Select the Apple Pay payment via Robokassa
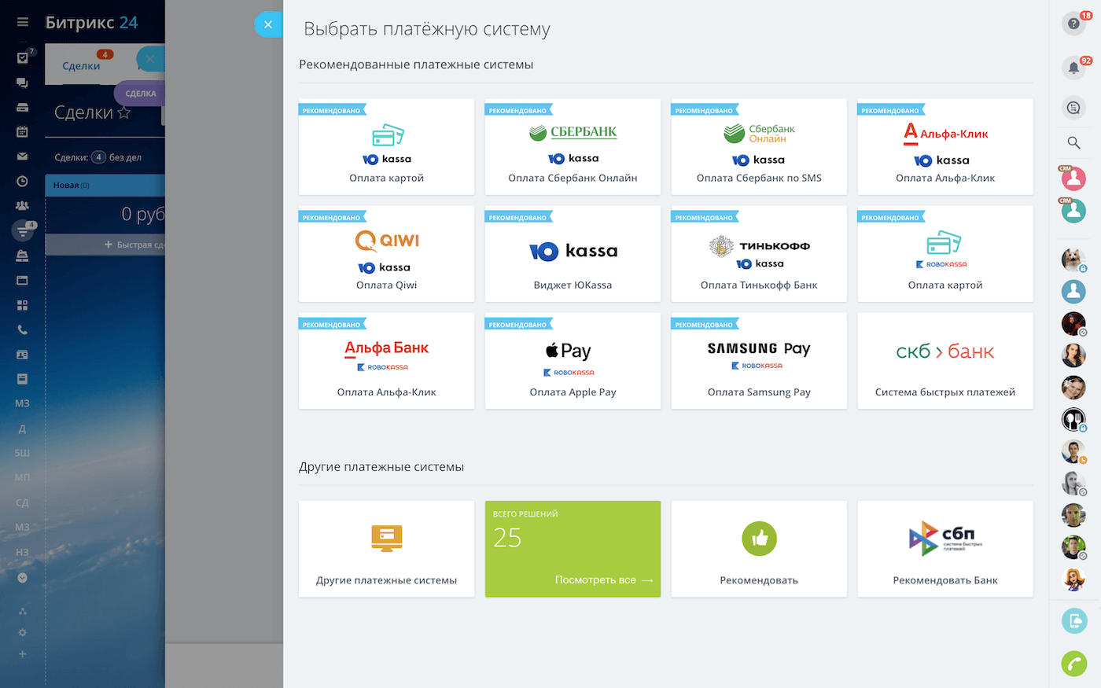 573,361
